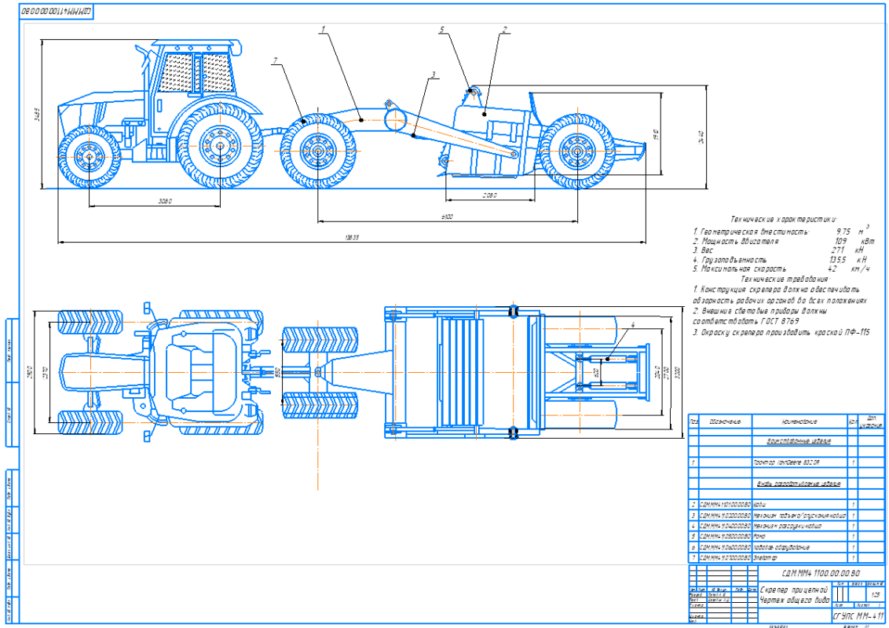Click the 'Технические характеристики' heading
Screen dimensions: 889x628
[784, 219]
